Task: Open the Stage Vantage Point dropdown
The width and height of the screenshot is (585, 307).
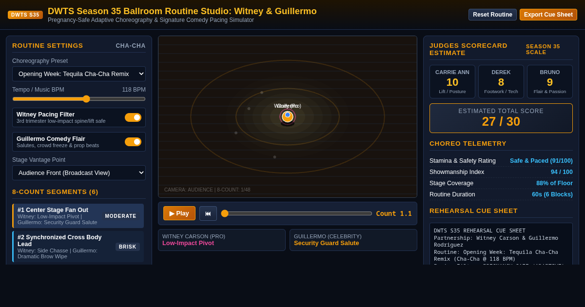Action: (79, 173)
